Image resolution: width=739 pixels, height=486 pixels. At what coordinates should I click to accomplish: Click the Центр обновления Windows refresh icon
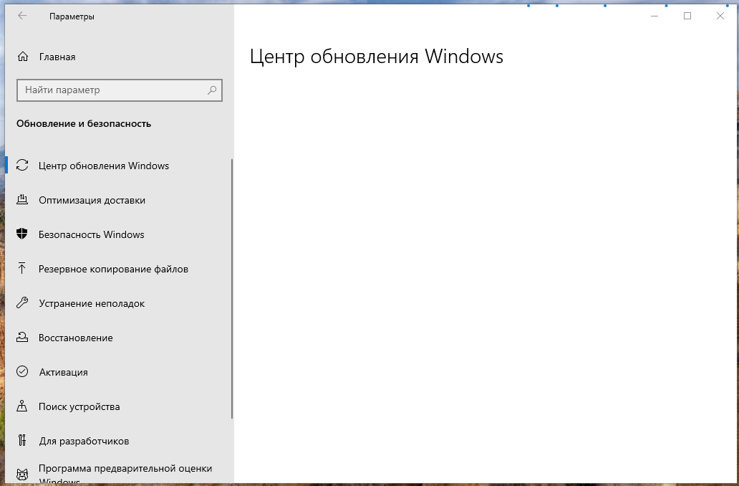22,165
